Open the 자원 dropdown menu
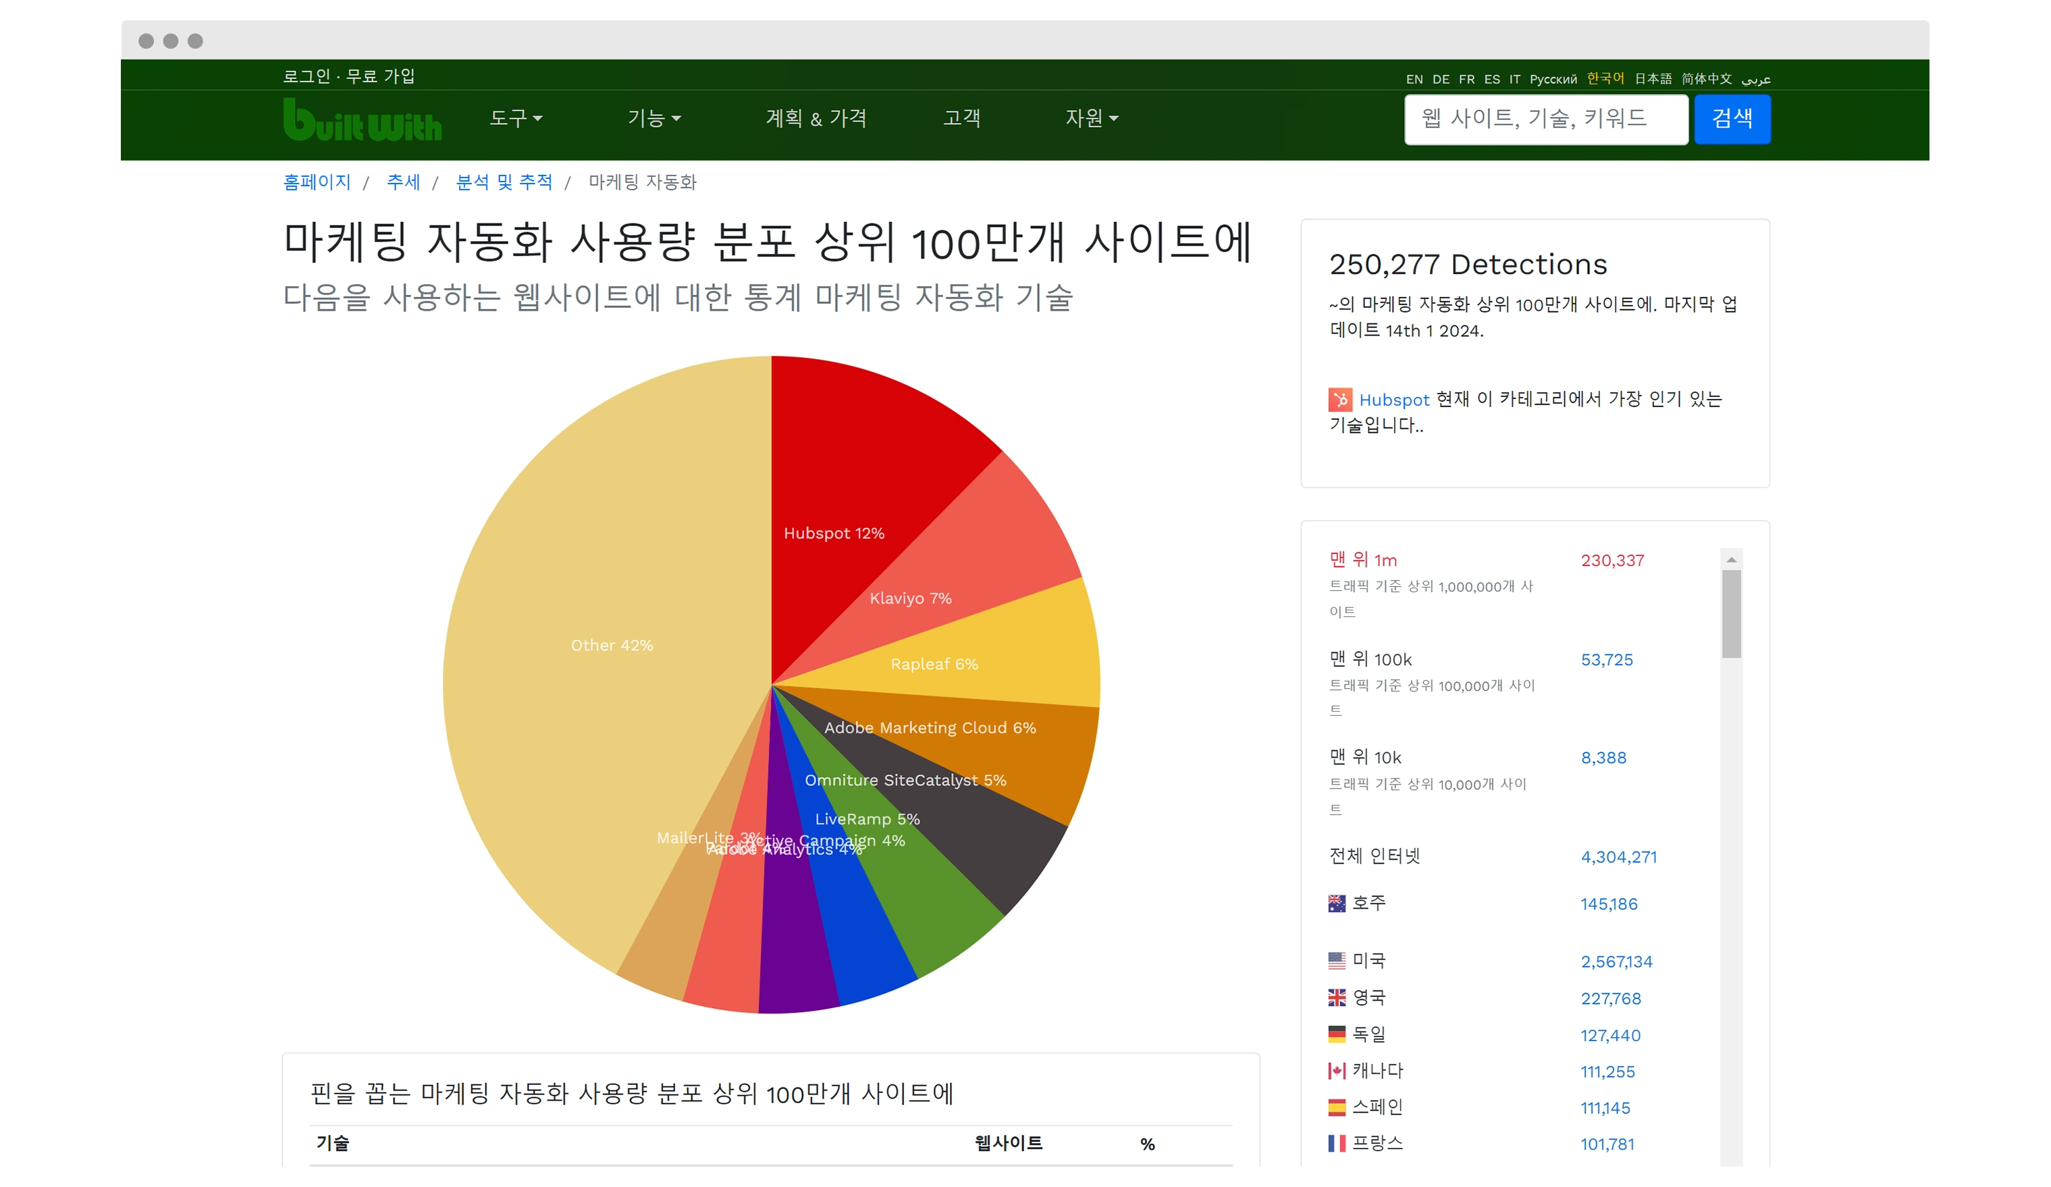Viewport: 2051px width, 1187px height. click(x=1092, y=118)
